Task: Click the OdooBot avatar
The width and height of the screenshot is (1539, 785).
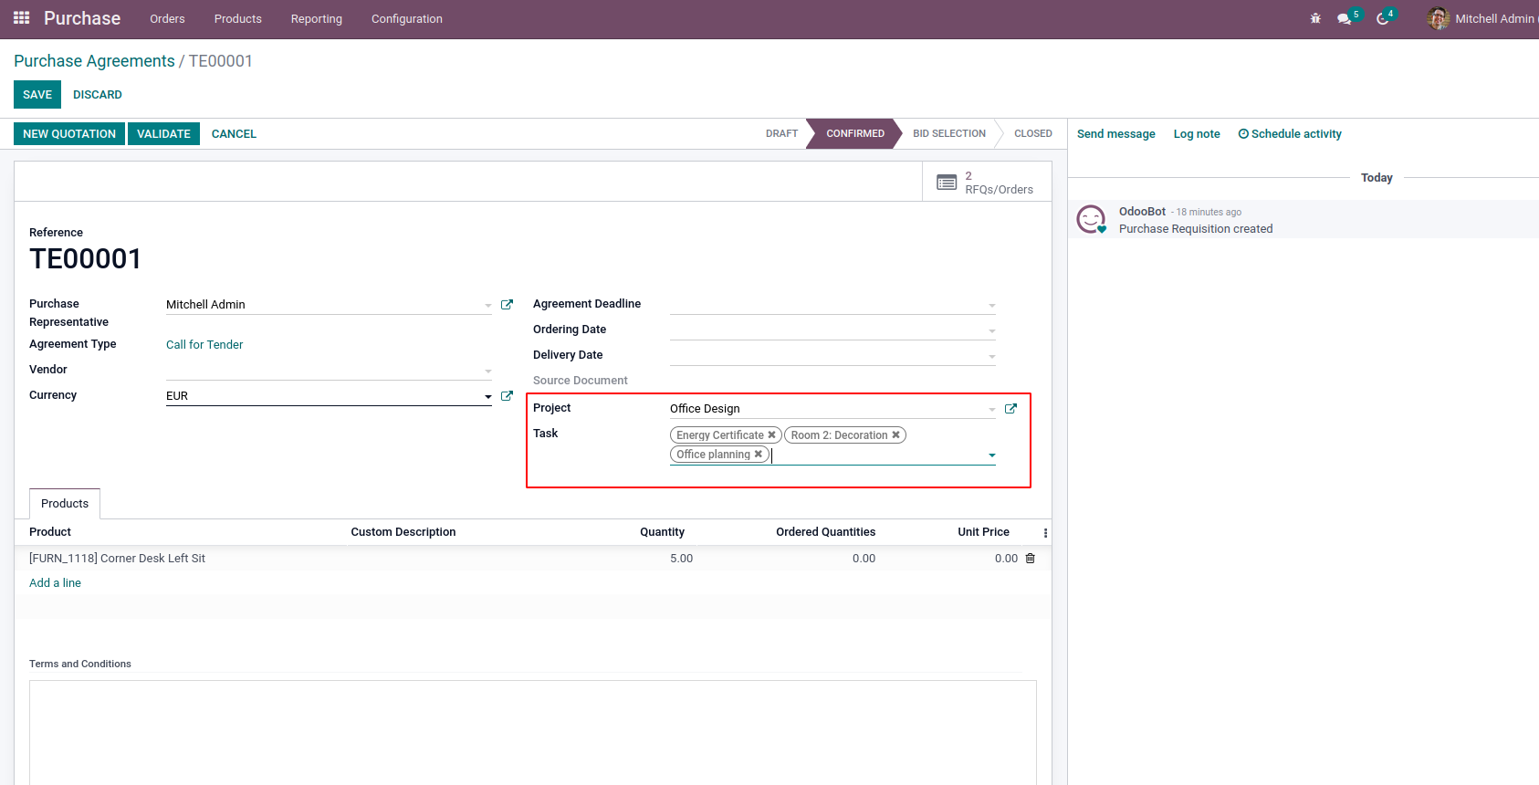Action: click(1092, 219)
